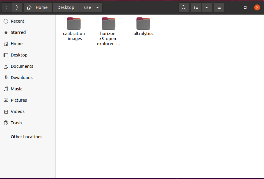This screenshot has height=179, width=264.
Task: Open the ultralytics folder
Action: [x=143, y=24]
